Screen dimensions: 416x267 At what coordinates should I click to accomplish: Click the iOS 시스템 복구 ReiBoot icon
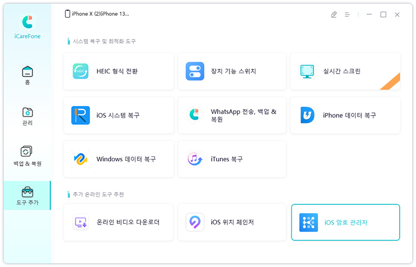point(81,115)
